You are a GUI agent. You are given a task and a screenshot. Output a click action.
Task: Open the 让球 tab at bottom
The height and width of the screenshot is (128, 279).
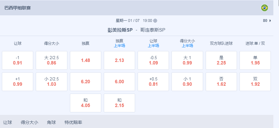(x=8, y=122)
